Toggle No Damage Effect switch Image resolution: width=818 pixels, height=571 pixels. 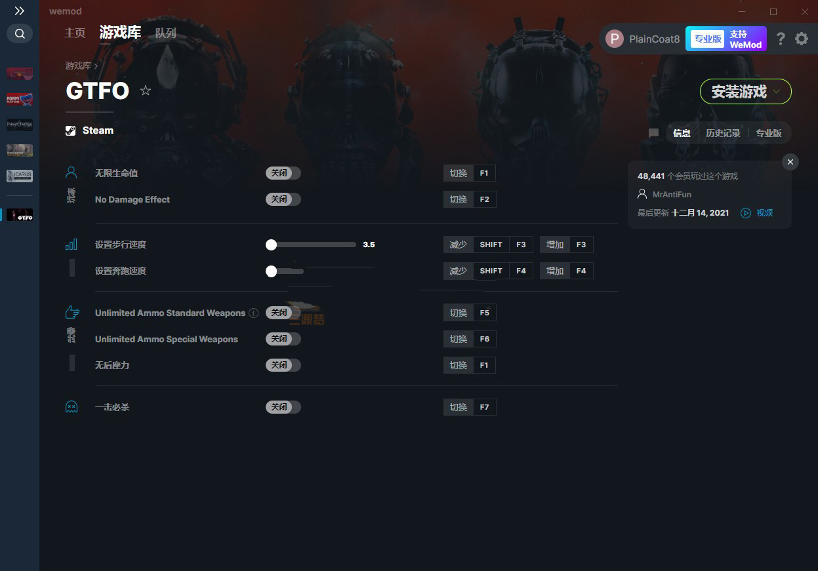point(283,199)
